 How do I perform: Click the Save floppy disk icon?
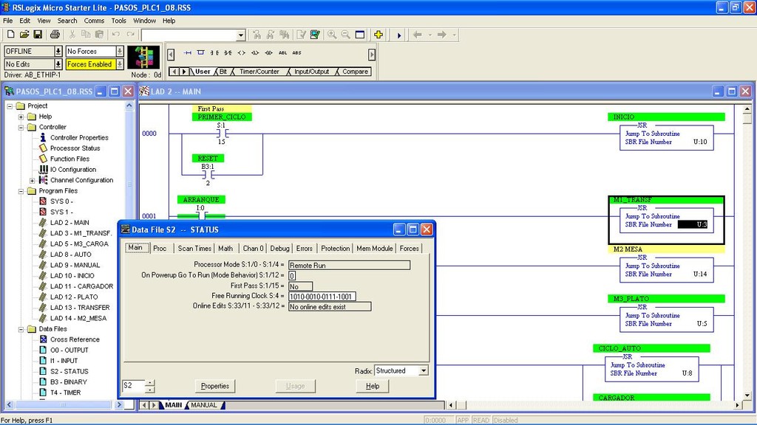click(38, 35)
